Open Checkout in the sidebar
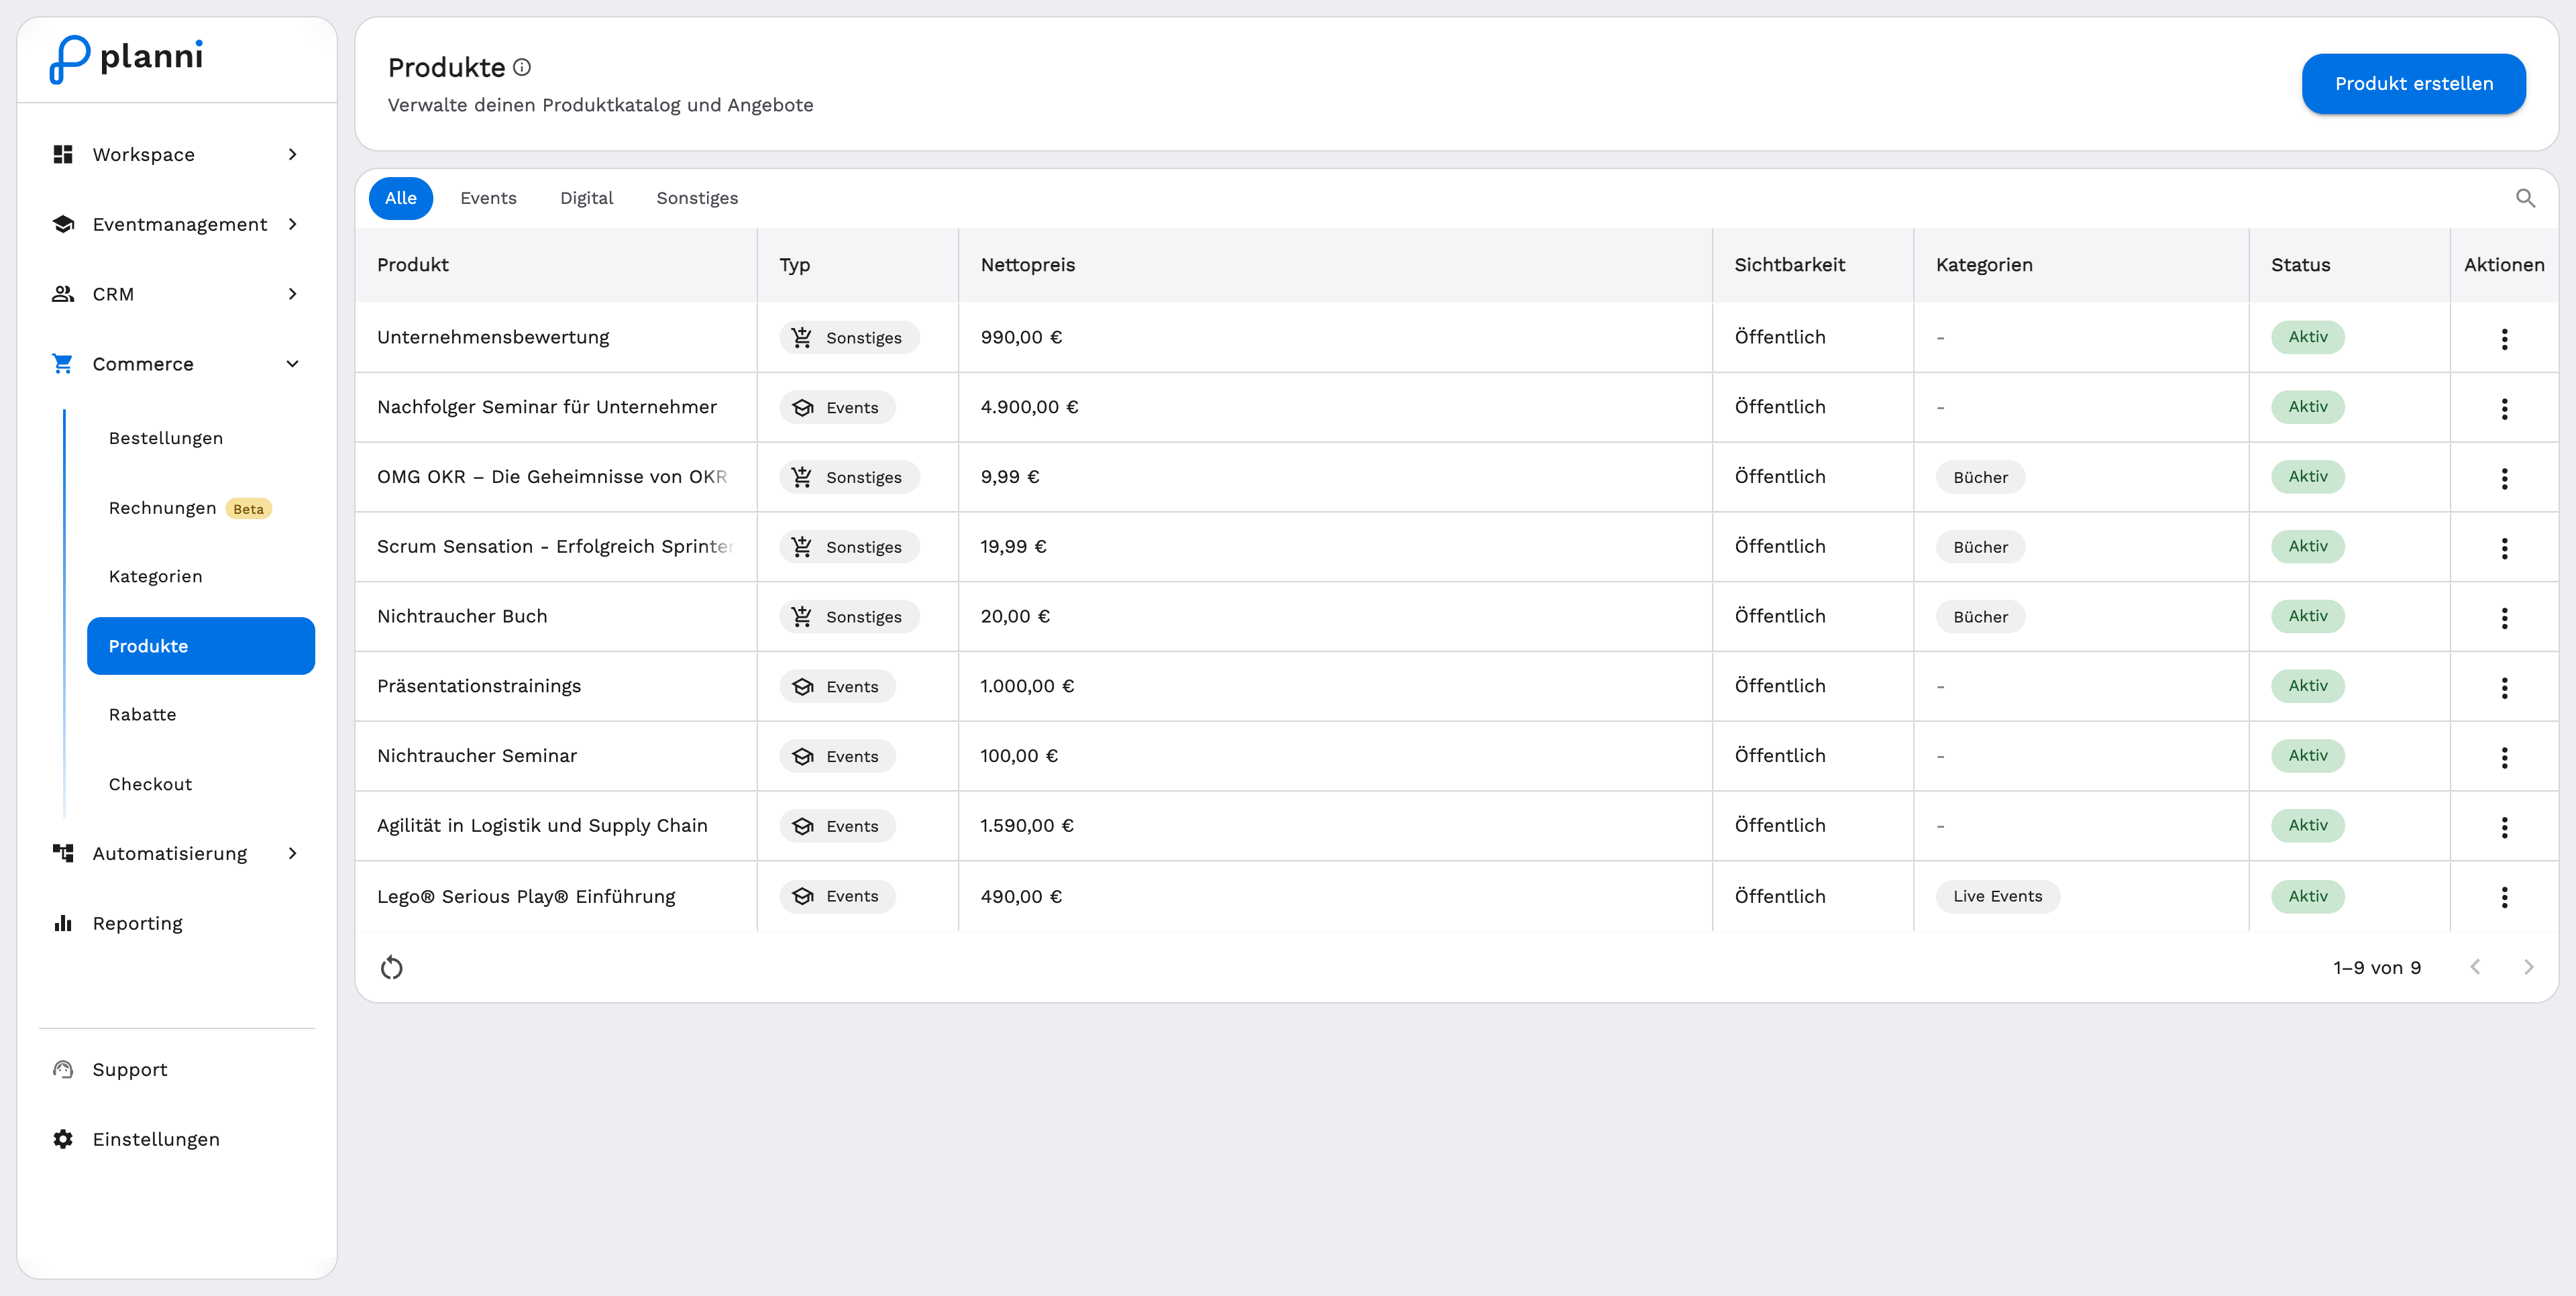Screen dimensions: 2576x1296 [151, 784]
